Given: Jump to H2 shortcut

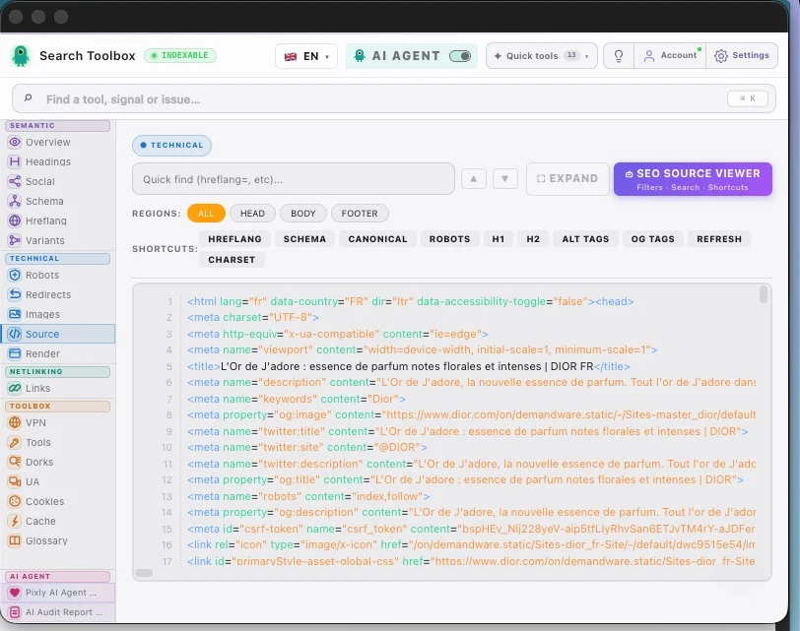Looking at the screenshot, I should [x=533, y=239].
